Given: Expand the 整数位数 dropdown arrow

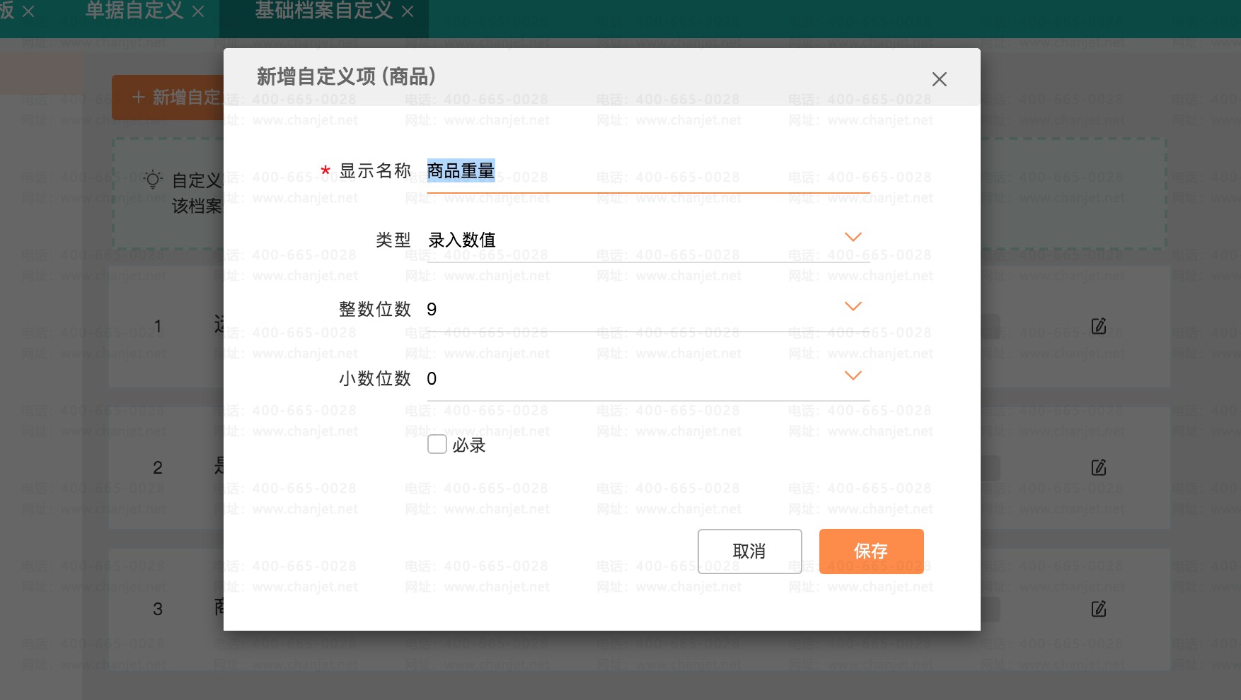Looking at the screenshot, I should (853, 306).
